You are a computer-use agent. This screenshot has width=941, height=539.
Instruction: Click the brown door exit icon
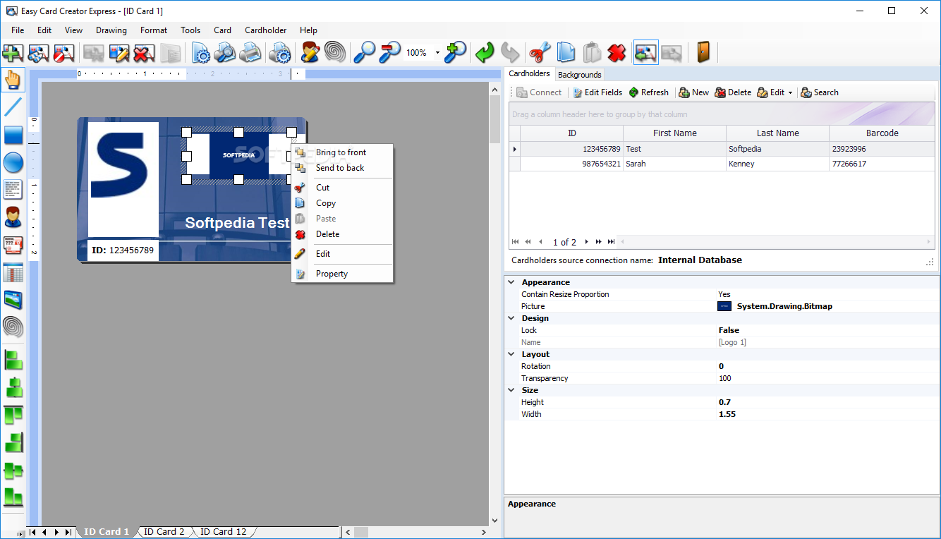click(703, 53)
